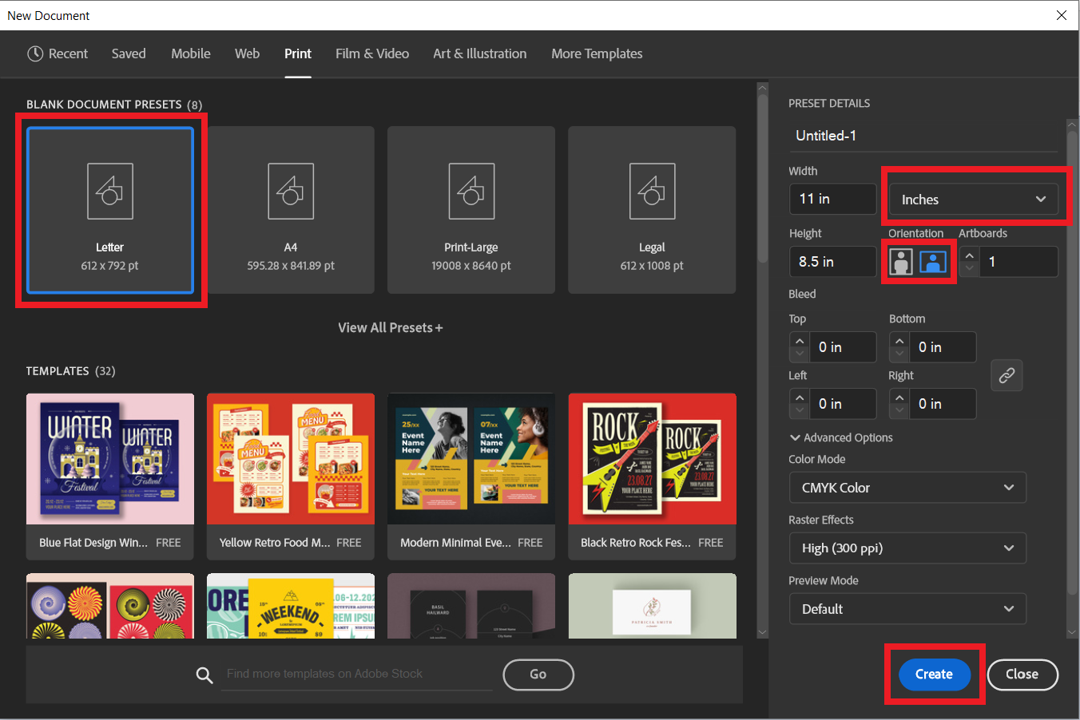The image size is (1080, 720).
Task: Click the Top bleed input field
Action: [x=842, y=347]
